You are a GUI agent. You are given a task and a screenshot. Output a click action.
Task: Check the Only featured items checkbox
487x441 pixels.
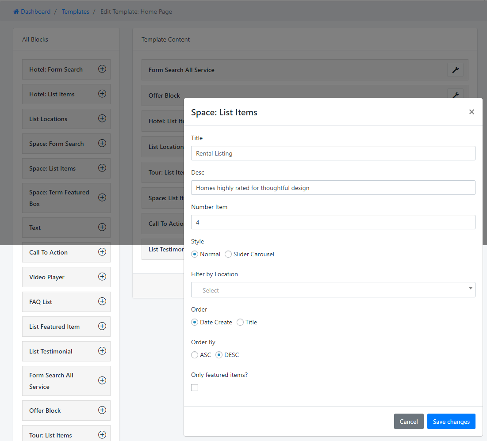tap(195, 388)
